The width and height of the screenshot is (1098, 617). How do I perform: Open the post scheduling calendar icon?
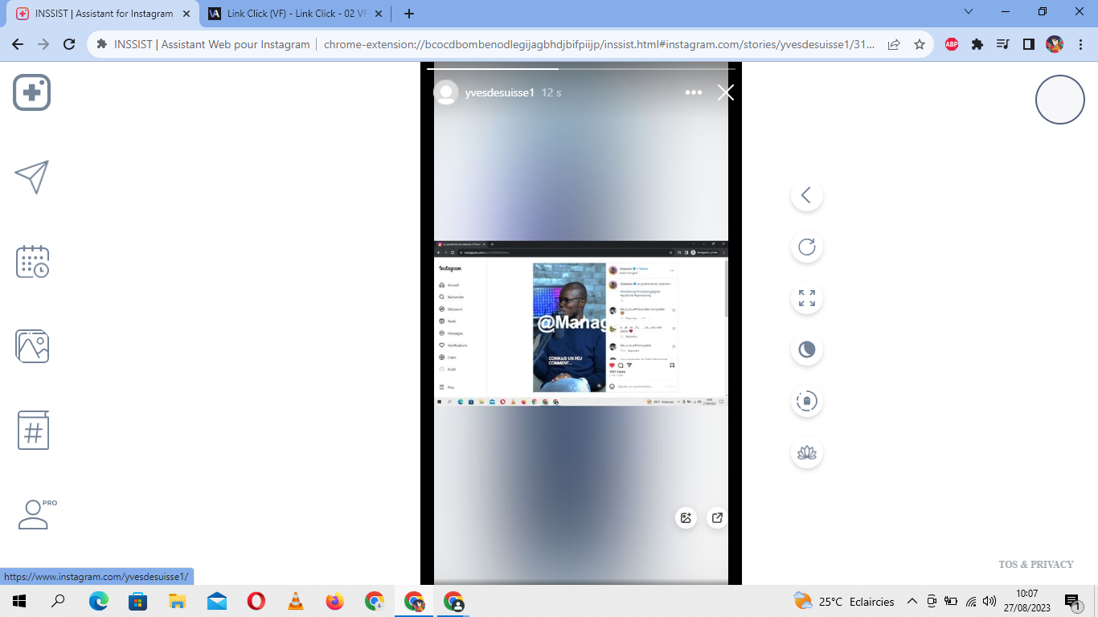32,262
